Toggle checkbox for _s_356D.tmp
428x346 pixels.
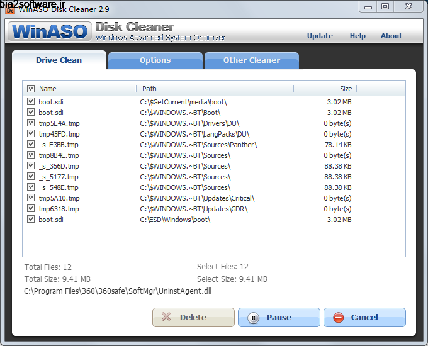pyautogui.click(x=31, y=165)
